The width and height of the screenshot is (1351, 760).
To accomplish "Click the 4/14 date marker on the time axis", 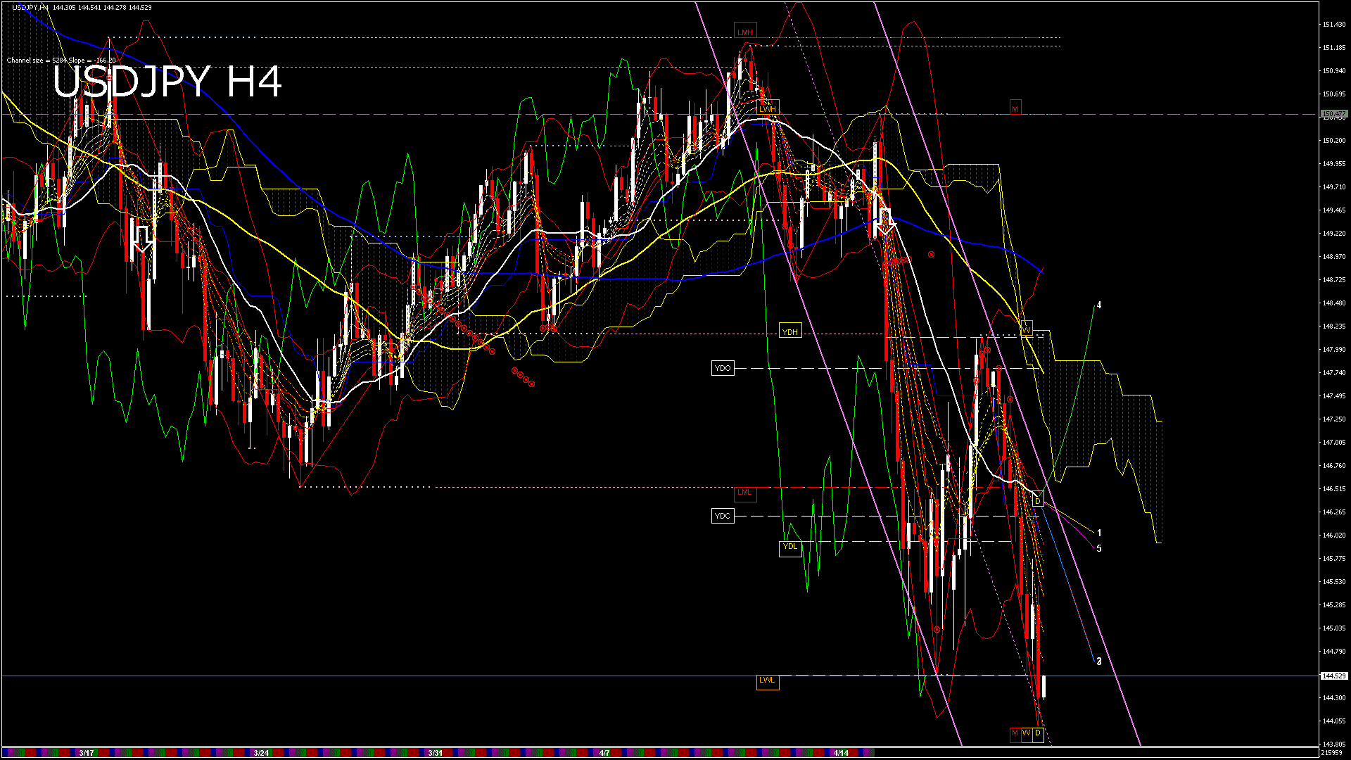I will pyautogui.click(x=841, y=753).
